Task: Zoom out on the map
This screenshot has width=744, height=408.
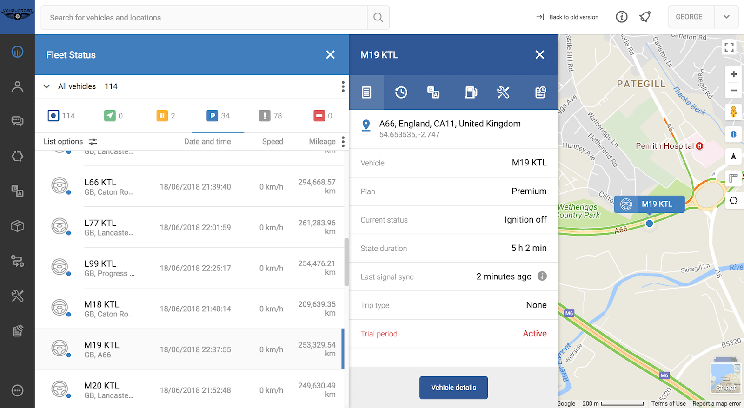Action: click(733, 91)
